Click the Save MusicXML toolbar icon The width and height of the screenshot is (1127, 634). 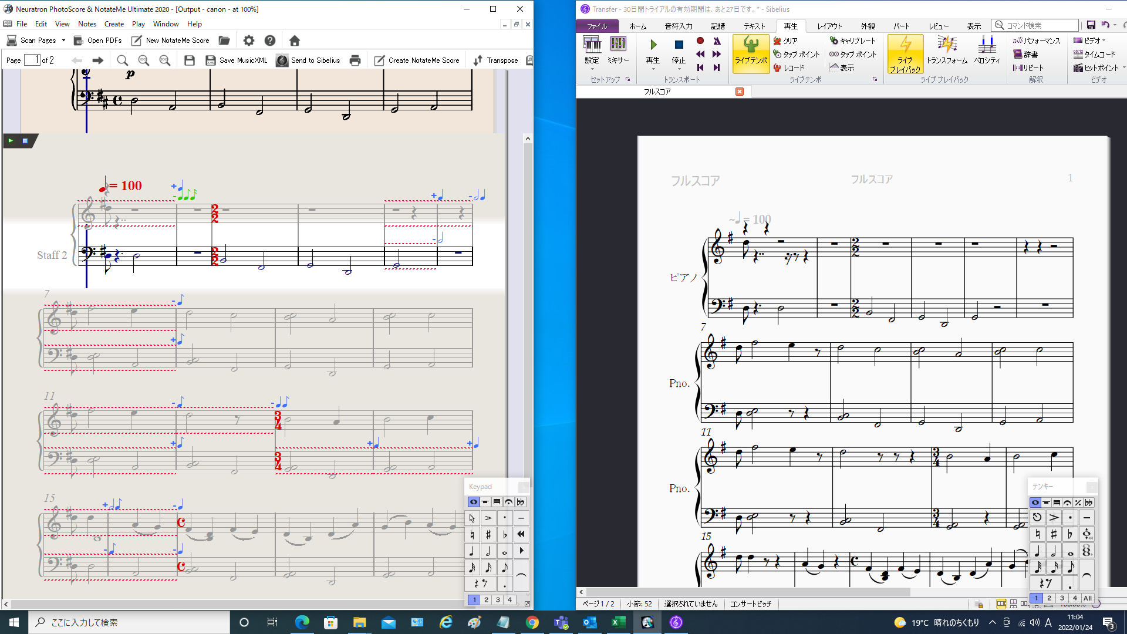pos(211,60)
